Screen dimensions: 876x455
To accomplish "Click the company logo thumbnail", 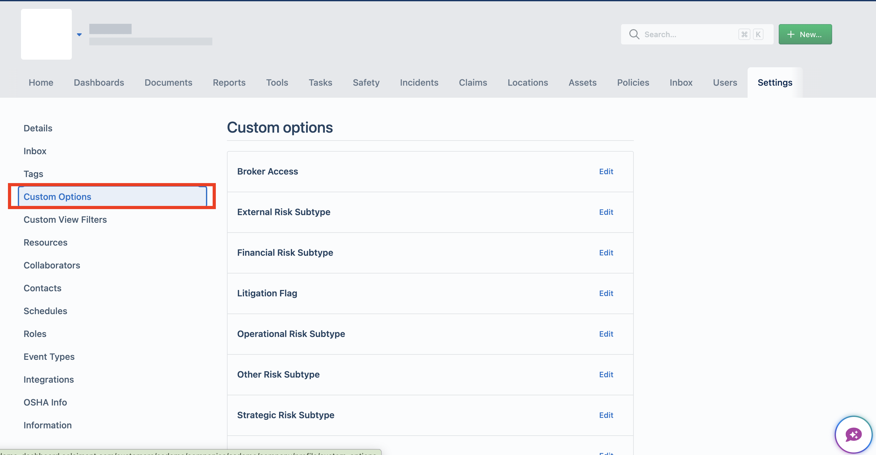I will click(x=46, y=34).
